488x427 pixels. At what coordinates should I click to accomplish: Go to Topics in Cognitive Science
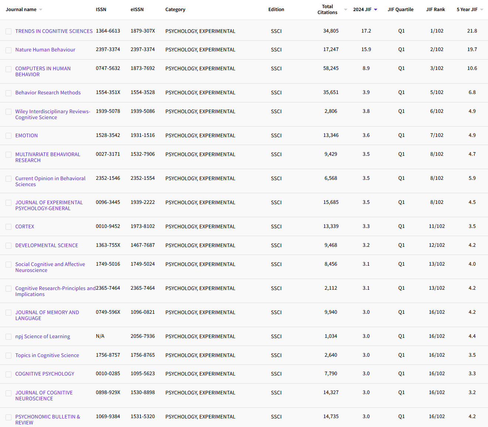(x=47, y=355)
